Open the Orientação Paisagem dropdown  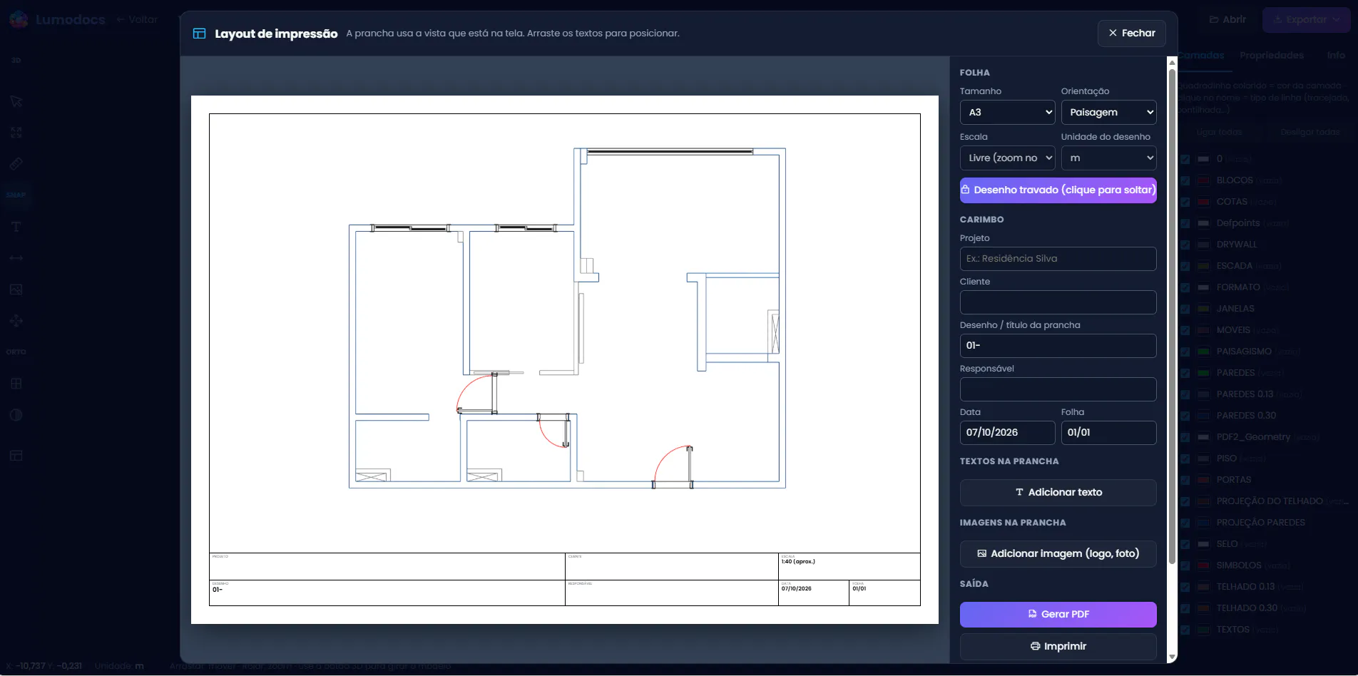pos(1108,112)
